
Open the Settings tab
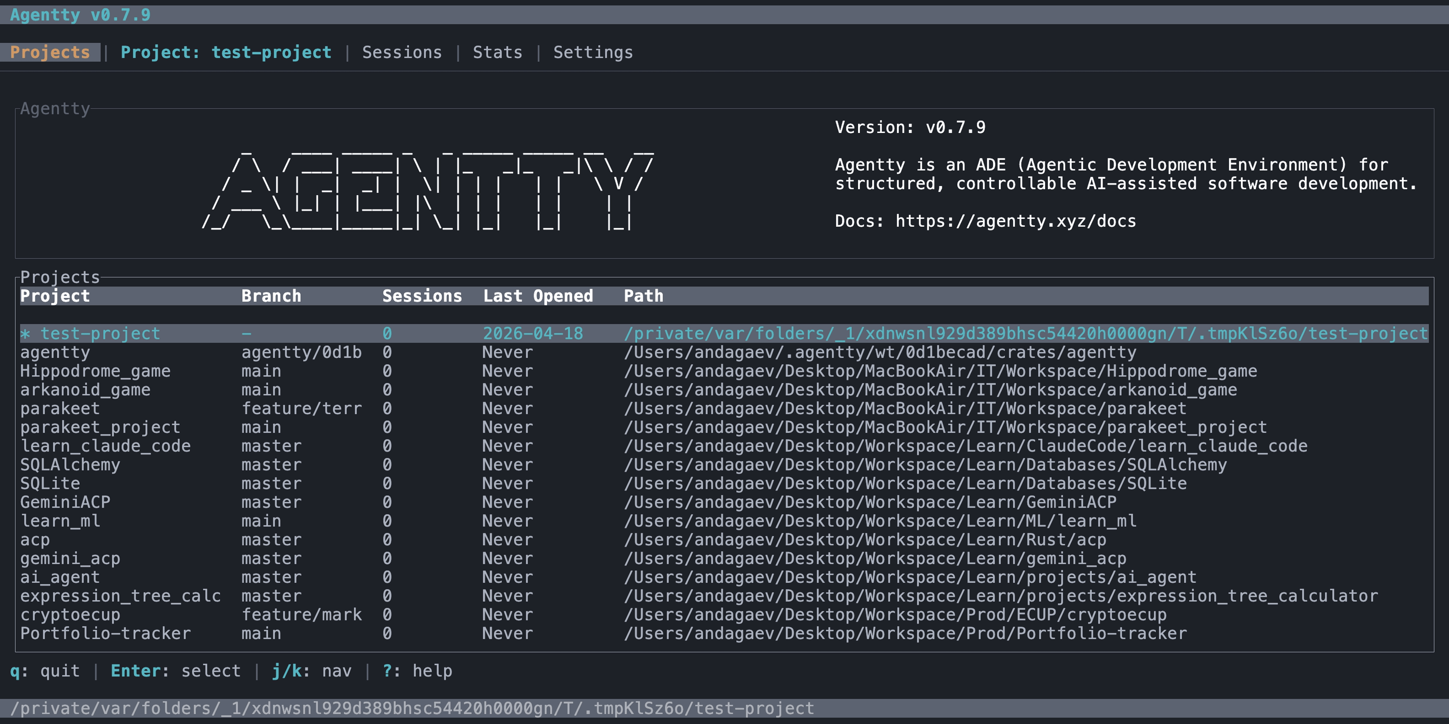coord(592,52)
